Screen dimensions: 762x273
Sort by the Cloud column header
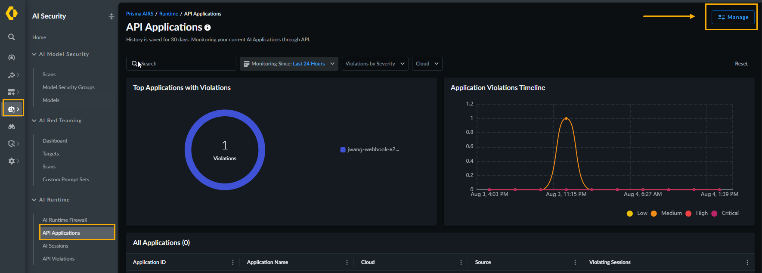click(x=368, y=262)
